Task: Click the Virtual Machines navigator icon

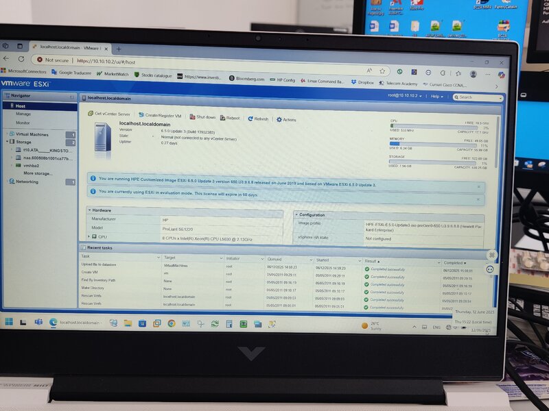Action: 12,134
